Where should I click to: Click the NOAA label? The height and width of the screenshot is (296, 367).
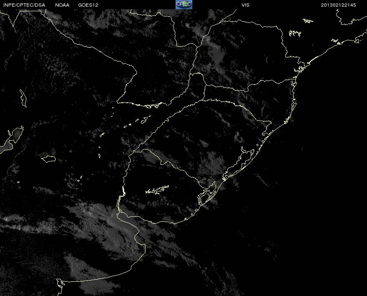62,5
